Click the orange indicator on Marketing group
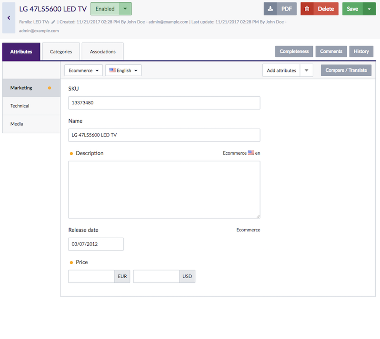 tap(50, 88)
